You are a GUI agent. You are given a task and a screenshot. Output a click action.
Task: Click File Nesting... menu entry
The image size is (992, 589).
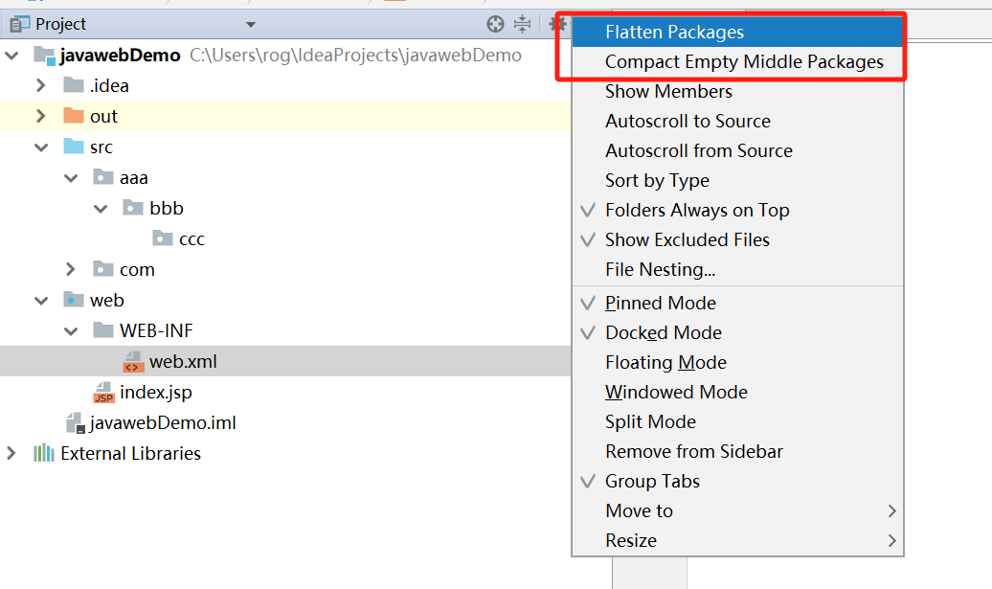(x=660, y=269)
